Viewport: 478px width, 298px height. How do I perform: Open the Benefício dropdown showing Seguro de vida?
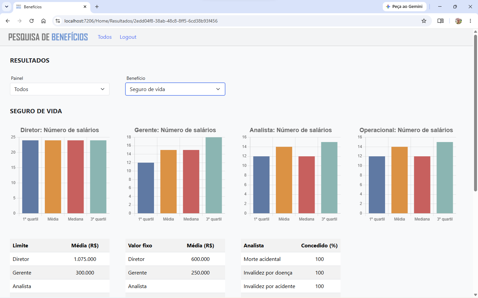pyautogui.click(x=175, y=89)
